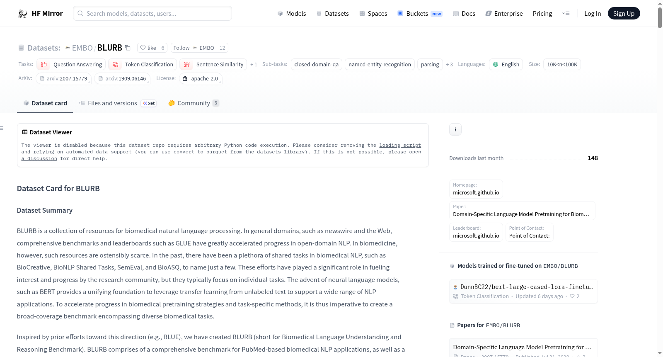Image resolution: width=663 pixels, height=357 pixels.
Task: Toggle the left sidebar table of contents icon
Action: (x=2, y=128)
